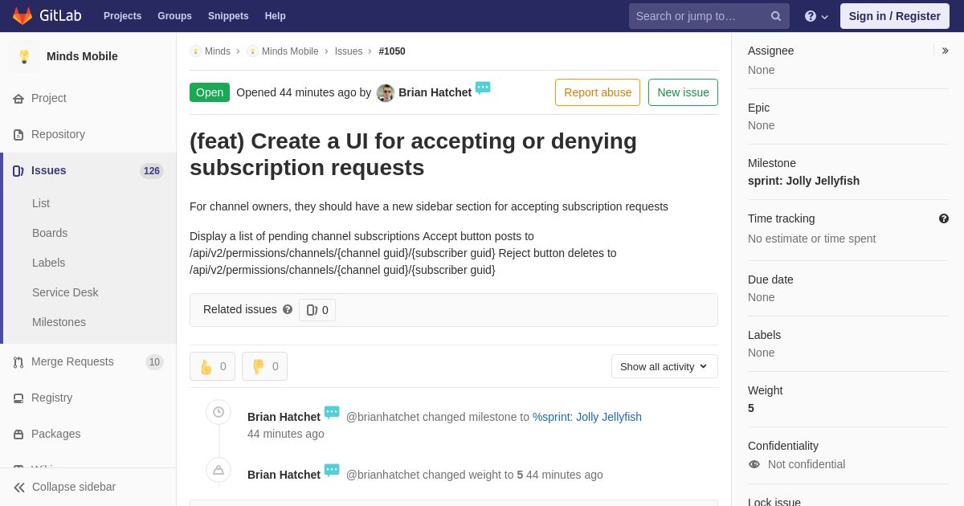Click Report abuse button
The width and height of the screenshot is (964, 506).
click(x=598, y=92)
